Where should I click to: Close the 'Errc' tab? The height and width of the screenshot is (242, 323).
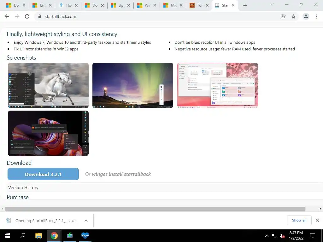(x=50, y=6)
